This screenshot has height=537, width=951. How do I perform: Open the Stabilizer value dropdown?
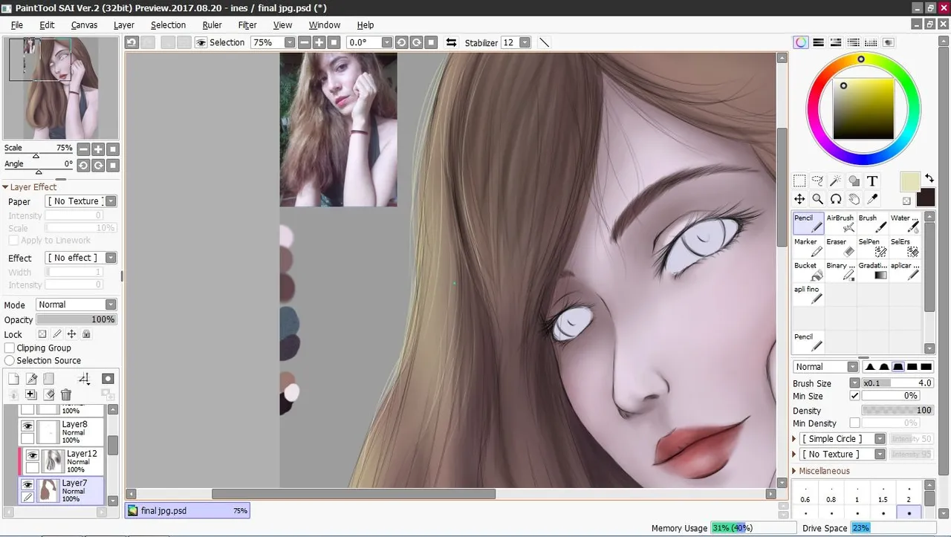[525, 42]
